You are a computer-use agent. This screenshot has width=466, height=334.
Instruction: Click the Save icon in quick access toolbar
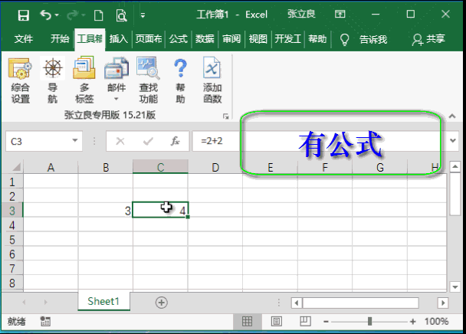pos(23,15)
